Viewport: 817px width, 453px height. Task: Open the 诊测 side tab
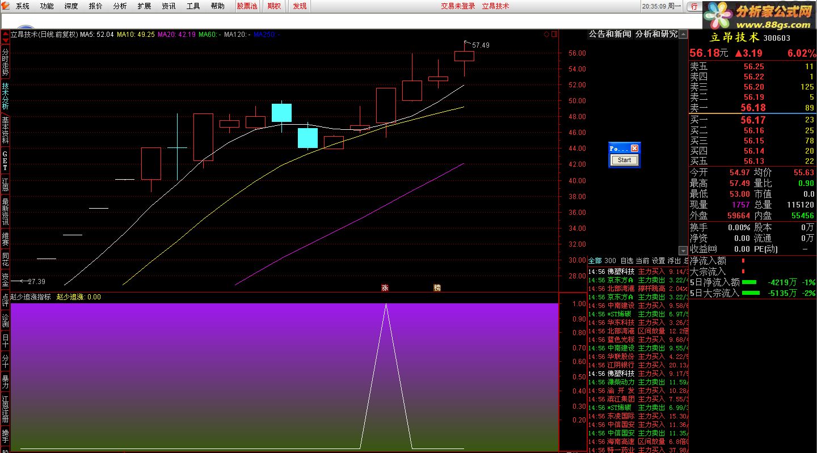pyautogui.click(x=5, y=321)
